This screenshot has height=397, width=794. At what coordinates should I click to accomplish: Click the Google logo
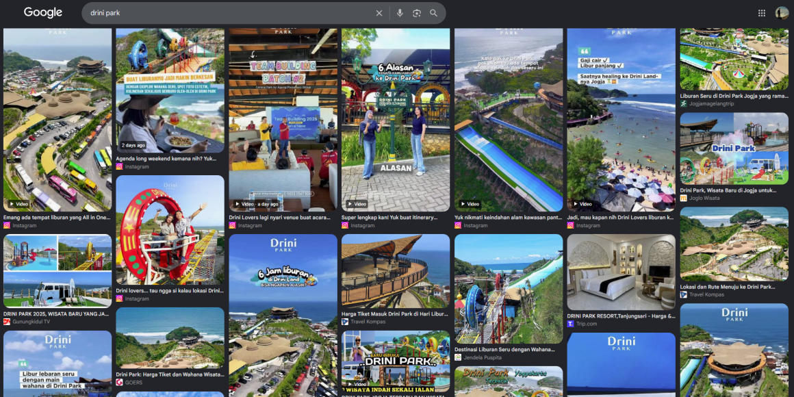click(x=43, y=12)
